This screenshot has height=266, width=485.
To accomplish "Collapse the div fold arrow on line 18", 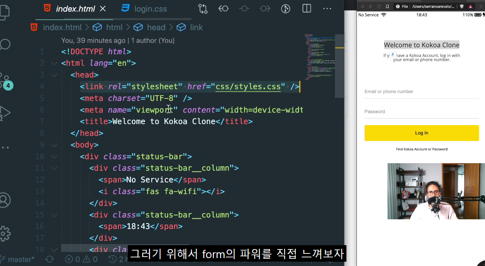I will pyautogui.click(x=54, y=249).
